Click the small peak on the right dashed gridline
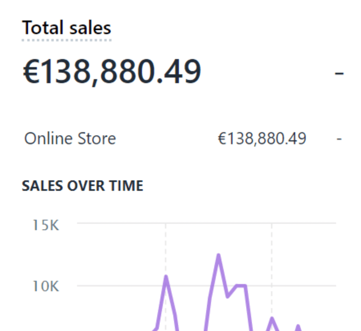 (272, 318)
